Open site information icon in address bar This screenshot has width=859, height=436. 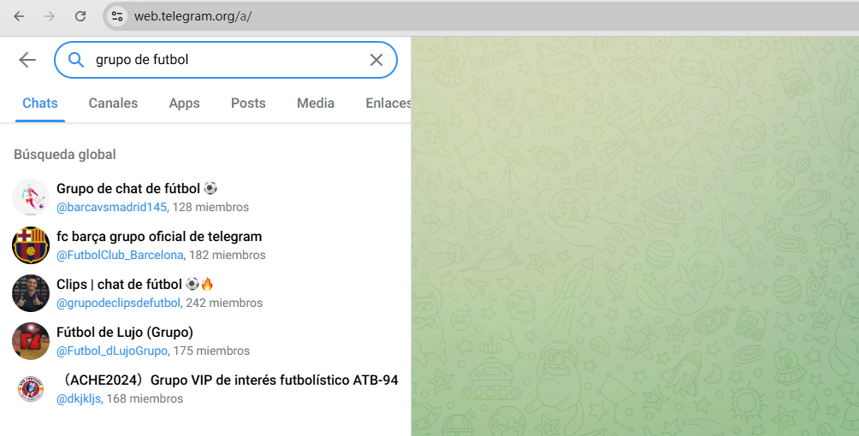click(117, 16)
